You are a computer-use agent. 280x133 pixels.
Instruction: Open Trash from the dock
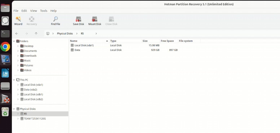click(5, 112)
